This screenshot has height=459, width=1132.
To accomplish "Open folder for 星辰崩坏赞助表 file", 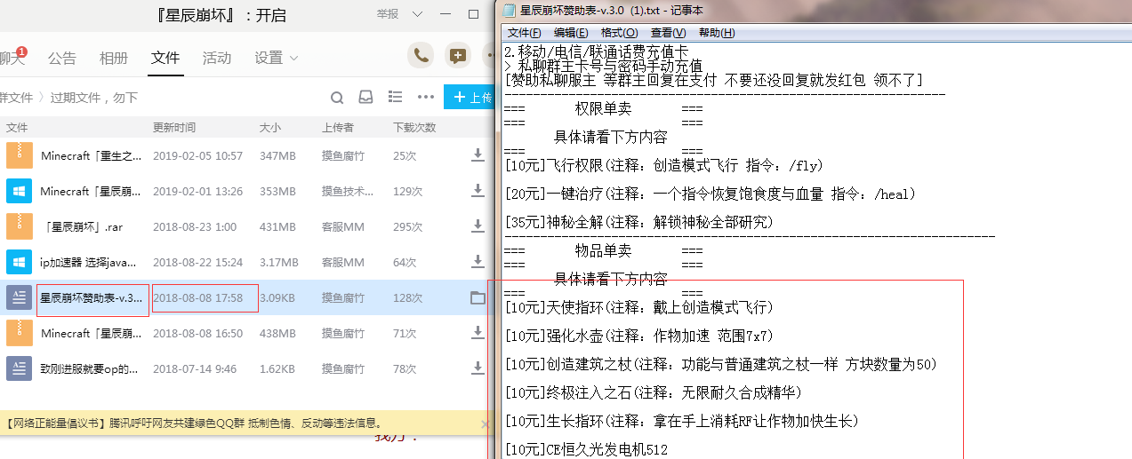I will [x=478, y=298].
